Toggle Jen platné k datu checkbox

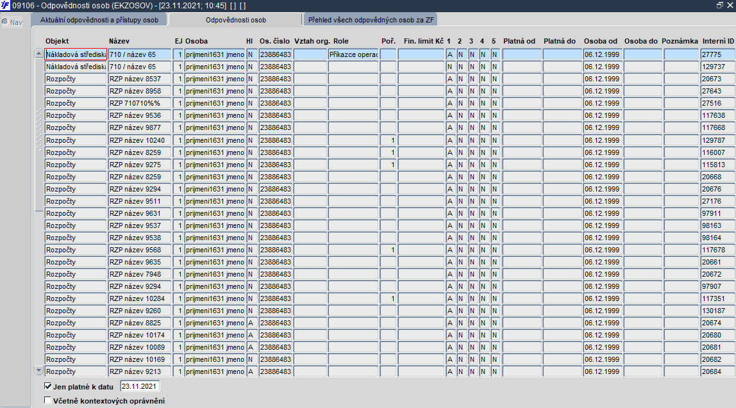click(x=47, y=386)
